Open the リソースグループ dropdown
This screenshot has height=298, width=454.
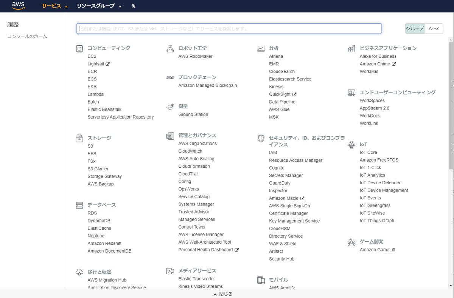[99, 6]
